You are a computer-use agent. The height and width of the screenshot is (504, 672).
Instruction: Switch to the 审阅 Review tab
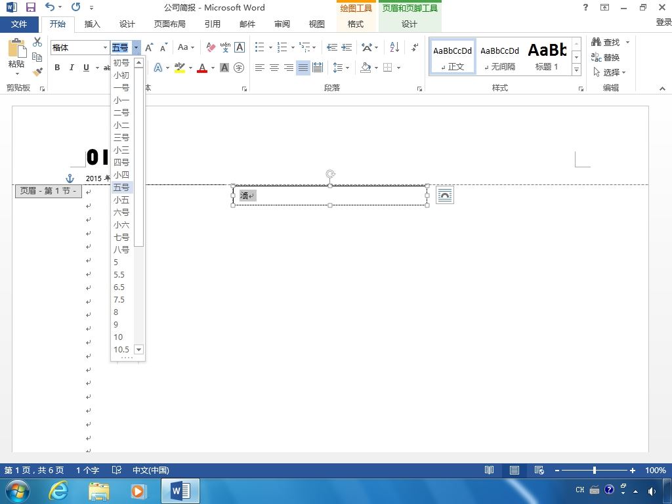pos(282,24)
